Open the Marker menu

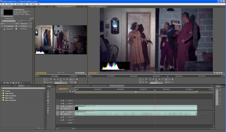[24, 4]
